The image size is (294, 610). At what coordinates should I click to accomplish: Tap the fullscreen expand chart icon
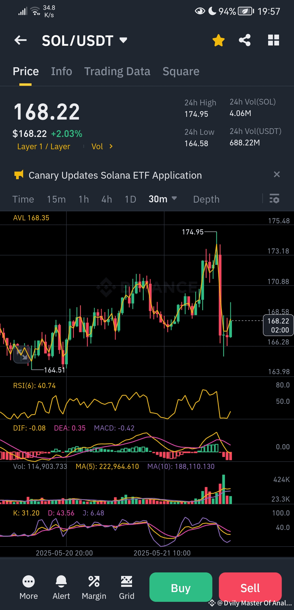tap(22, 355)
